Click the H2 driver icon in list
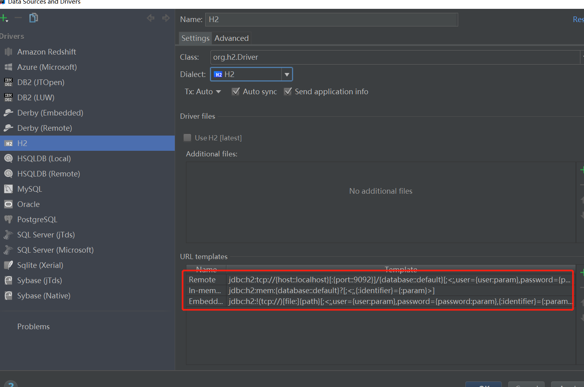 tap(8, 143)
